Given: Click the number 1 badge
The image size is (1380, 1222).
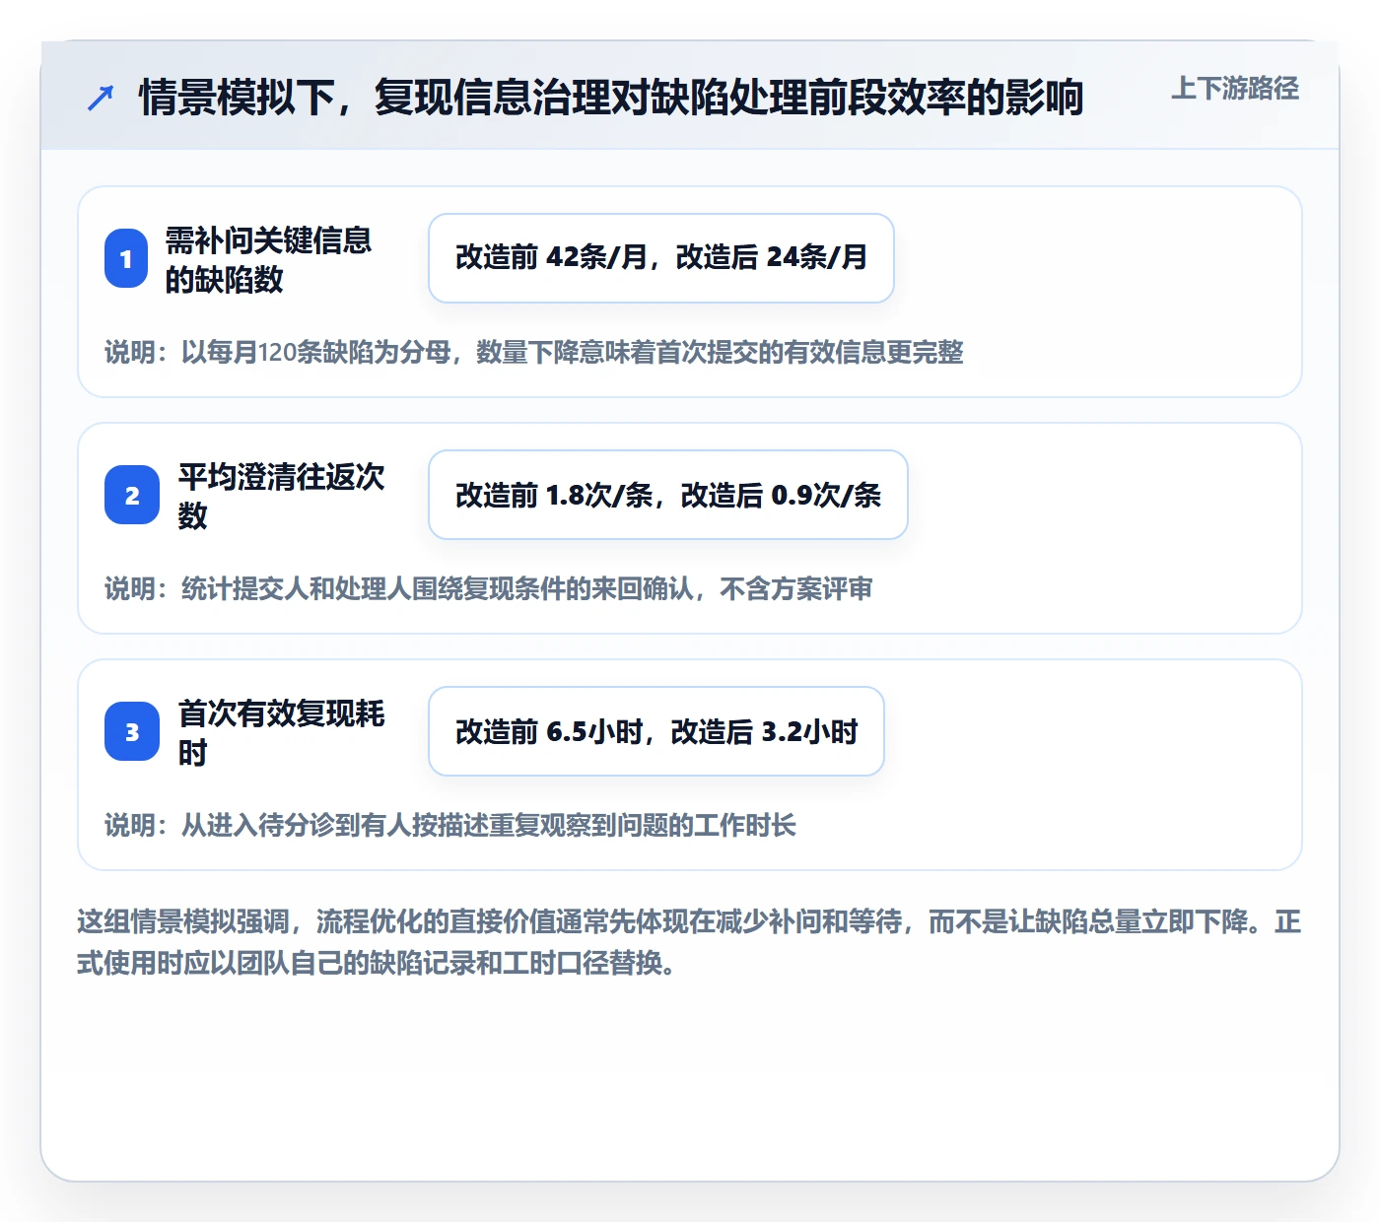Looking at the screenshot, I should pyautogui.click(x=126, y=258).
